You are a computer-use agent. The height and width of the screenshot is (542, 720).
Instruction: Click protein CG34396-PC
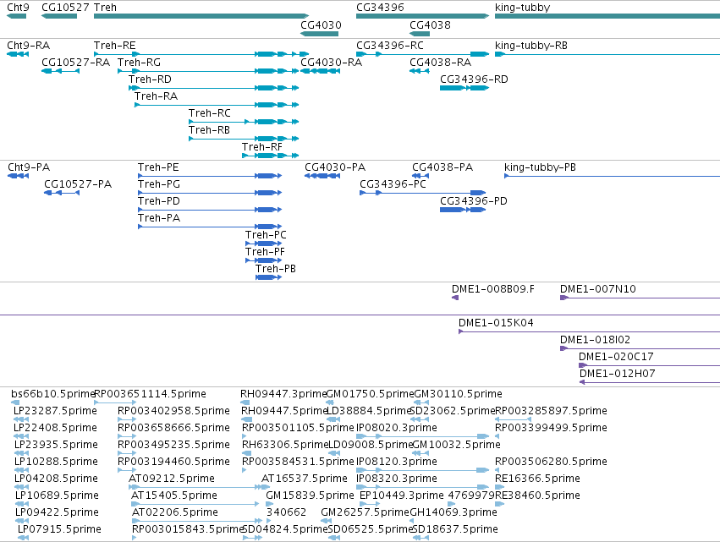pos(423,193)
